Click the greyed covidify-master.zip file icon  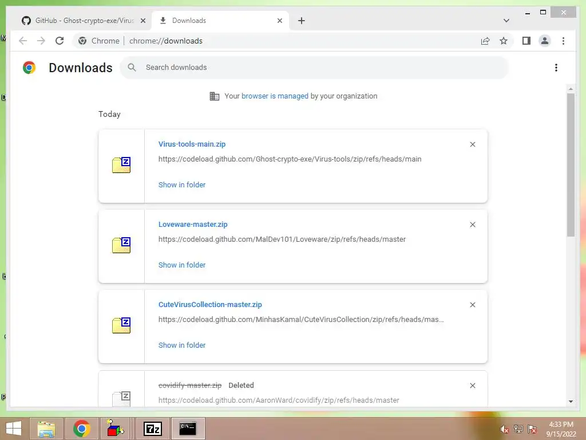[121, 399]
